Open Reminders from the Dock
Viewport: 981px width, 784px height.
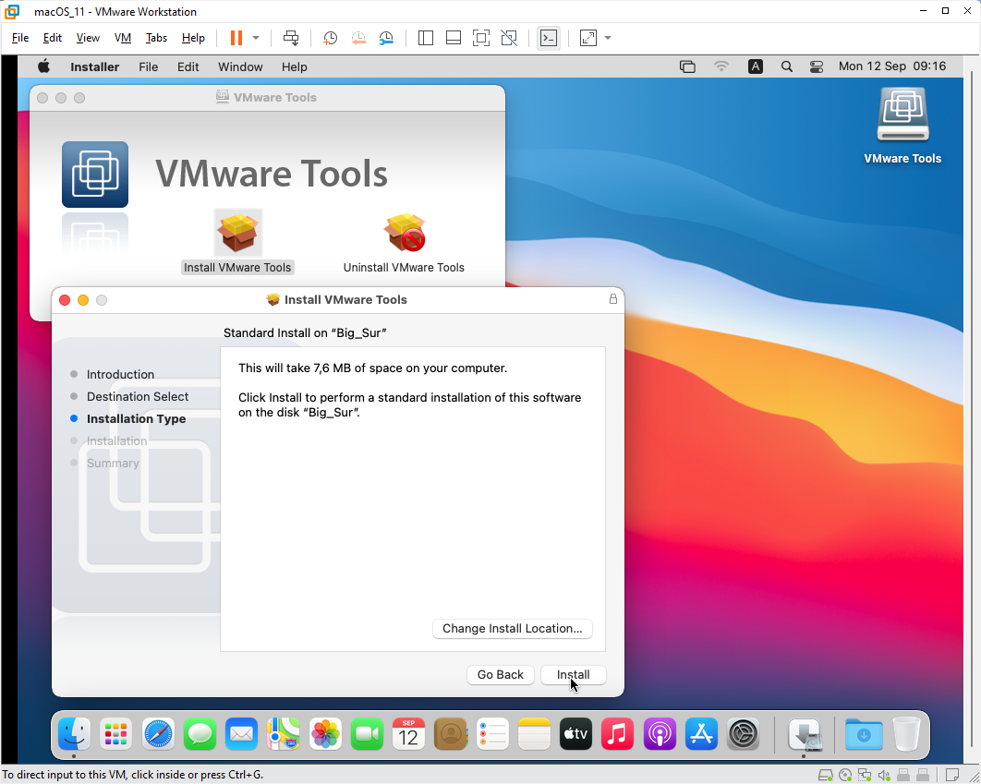point(492,734)
